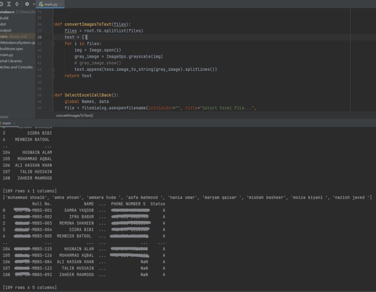376x292 pixels.
Task: Click 'muhammad shoaib' in console list output
Action: [26, 197]
